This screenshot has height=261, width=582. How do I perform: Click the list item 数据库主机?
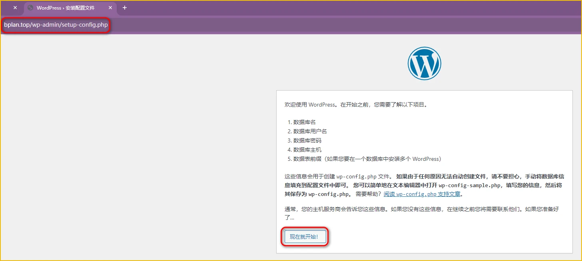point(307,150)
